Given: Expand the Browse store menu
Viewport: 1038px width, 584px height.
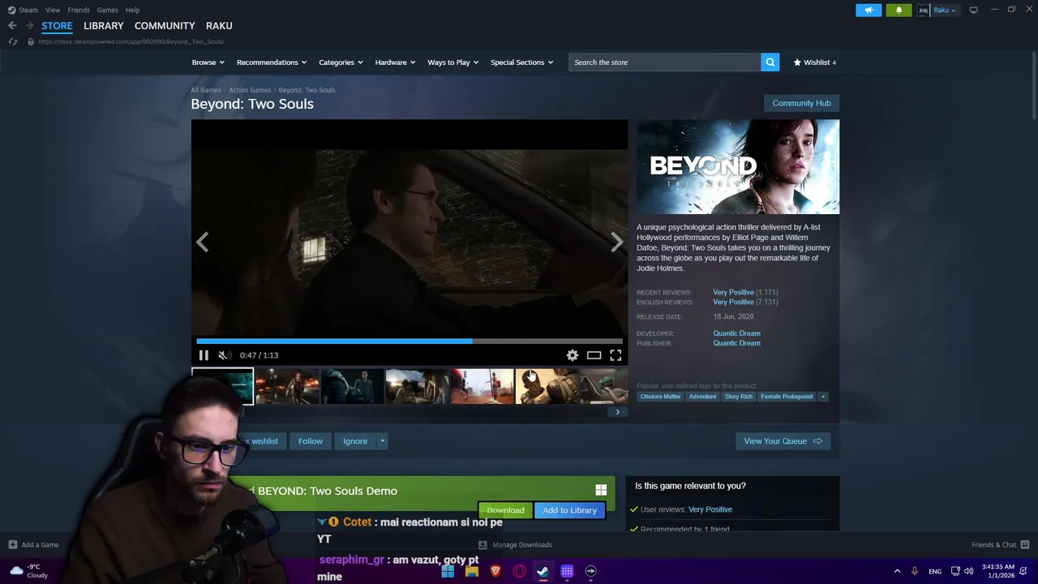Looking at the screenshot, I should coord(208,62).
